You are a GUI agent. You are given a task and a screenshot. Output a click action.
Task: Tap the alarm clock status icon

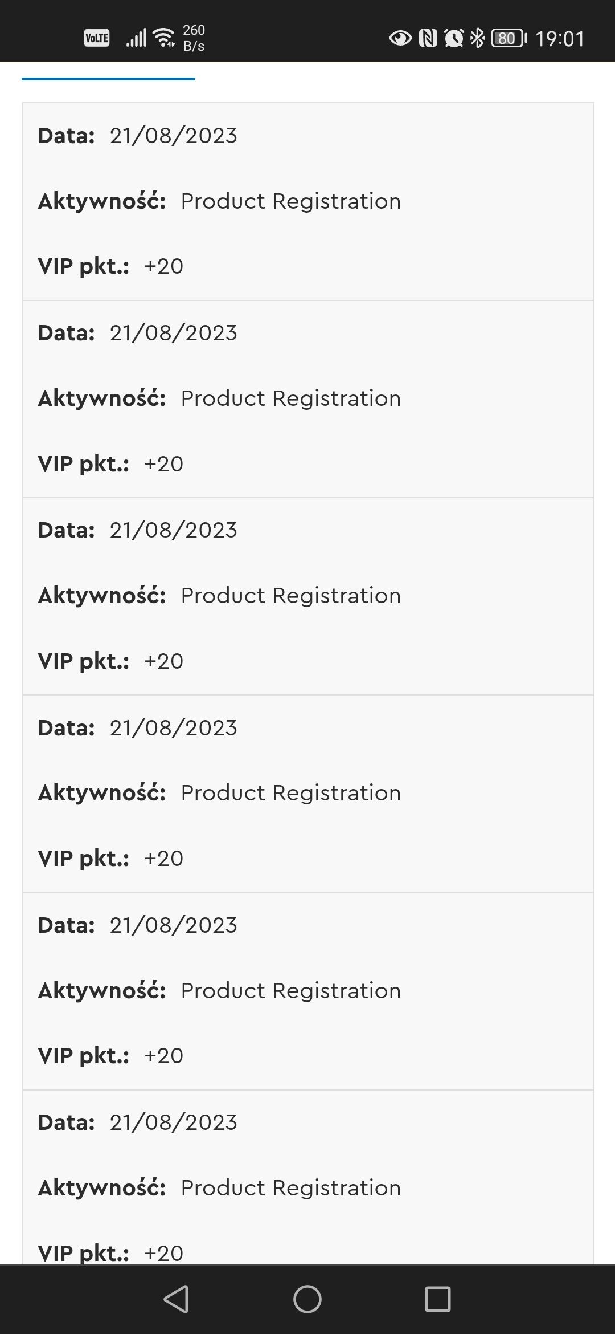454,38
